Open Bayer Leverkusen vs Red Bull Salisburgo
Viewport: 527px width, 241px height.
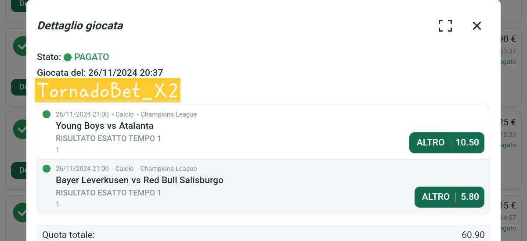click(140, 180)
